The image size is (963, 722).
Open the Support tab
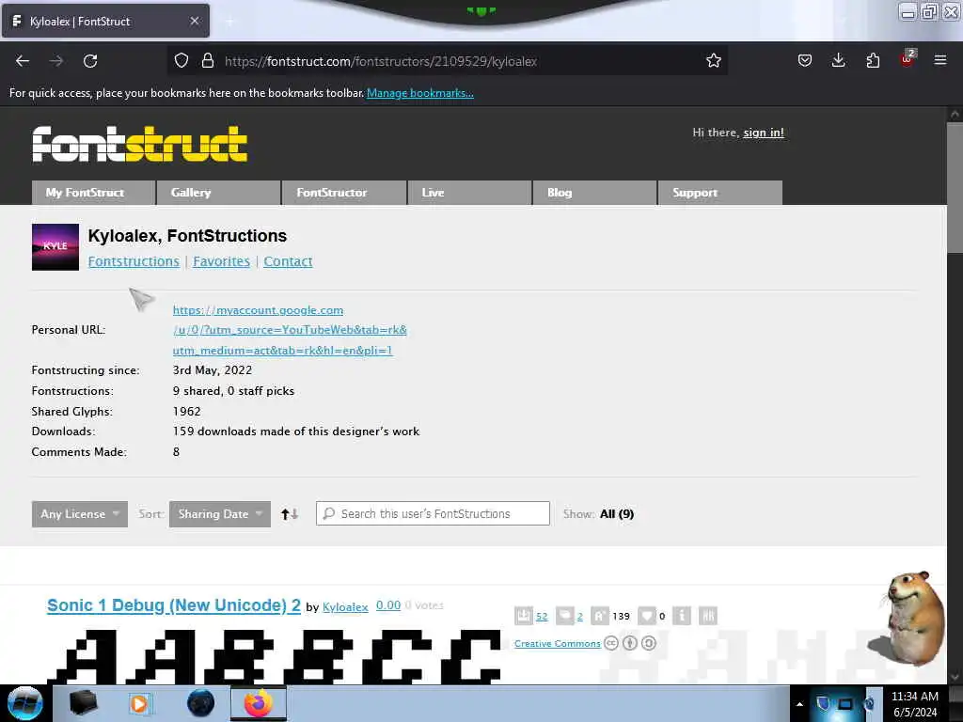coord(719,192)
